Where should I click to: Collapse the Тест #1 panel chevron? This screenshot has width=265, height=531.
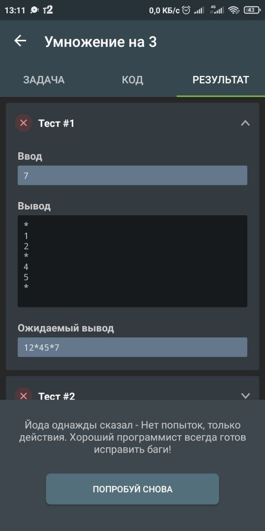pyautogui.click(x=245, y=123)
